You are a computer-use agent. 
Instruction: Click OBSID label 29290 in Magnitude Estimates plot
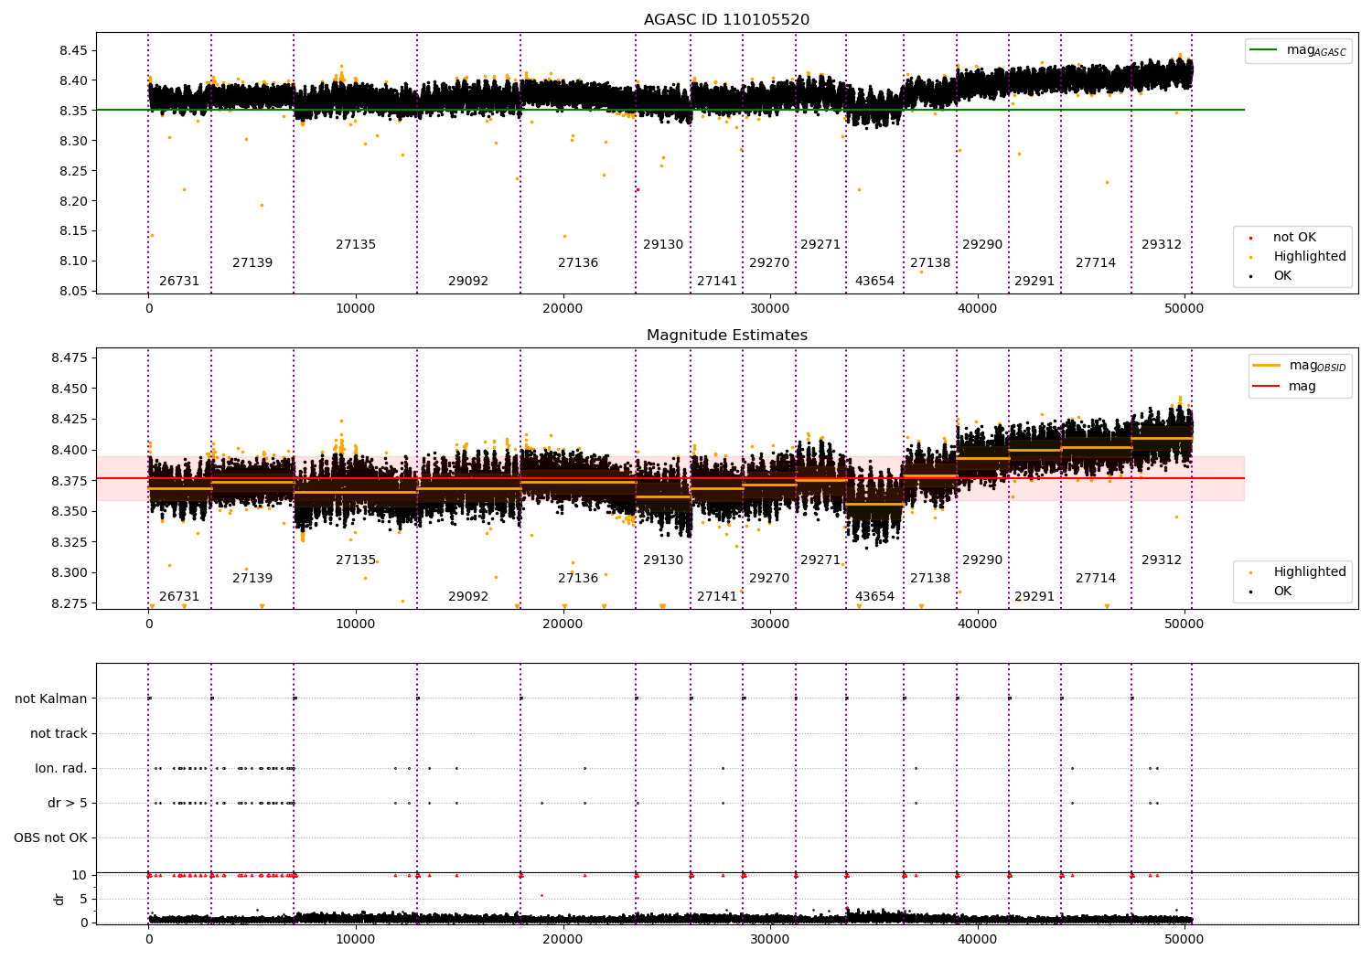pos(982,560)
